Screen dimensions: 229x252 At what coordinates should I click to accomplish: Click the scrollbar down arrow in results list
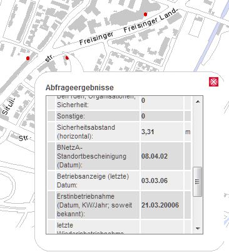[x=198, y=228]
